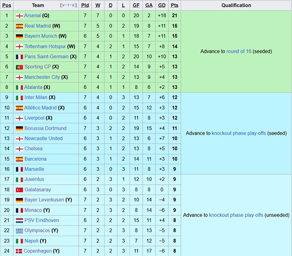Screen dimensions: 292x256
Task: Click the Turkey flag beside Galatasaray
Action: tap(19, 190)
